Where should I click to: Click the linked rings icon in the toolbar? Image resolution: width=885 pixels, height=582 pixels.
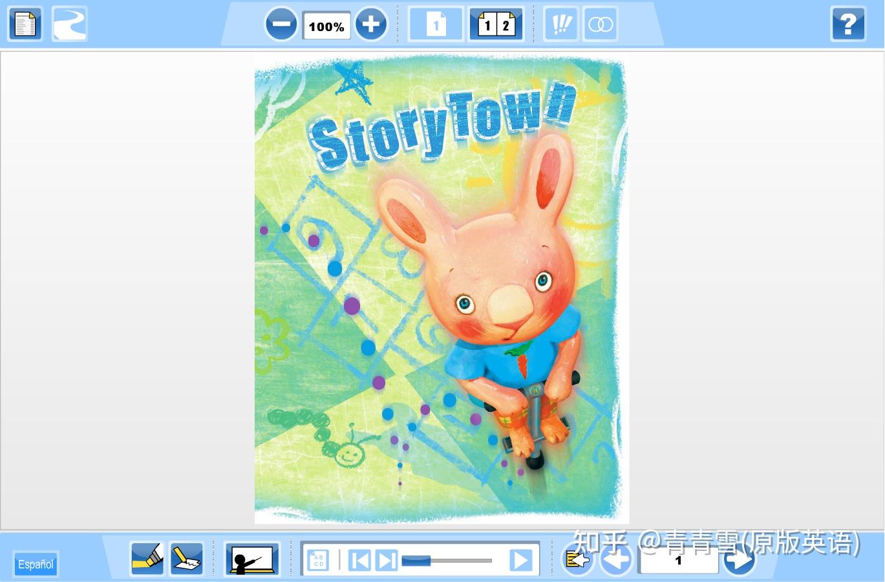click(x=600, y=24)
